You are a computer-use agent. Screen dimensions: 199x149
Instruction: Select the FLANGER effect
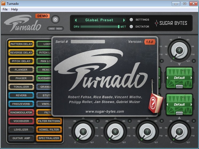[21, 70]
